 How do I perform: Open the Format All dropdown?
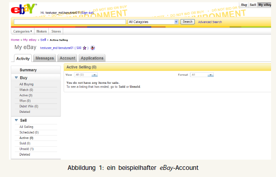pyautogui.click(x=202, y=75)
